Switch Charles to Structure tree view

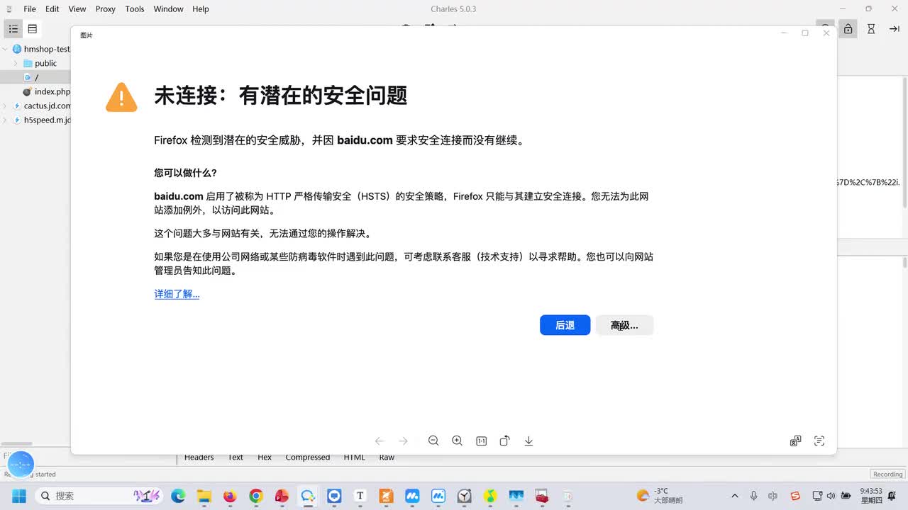(x=13, y=29)
